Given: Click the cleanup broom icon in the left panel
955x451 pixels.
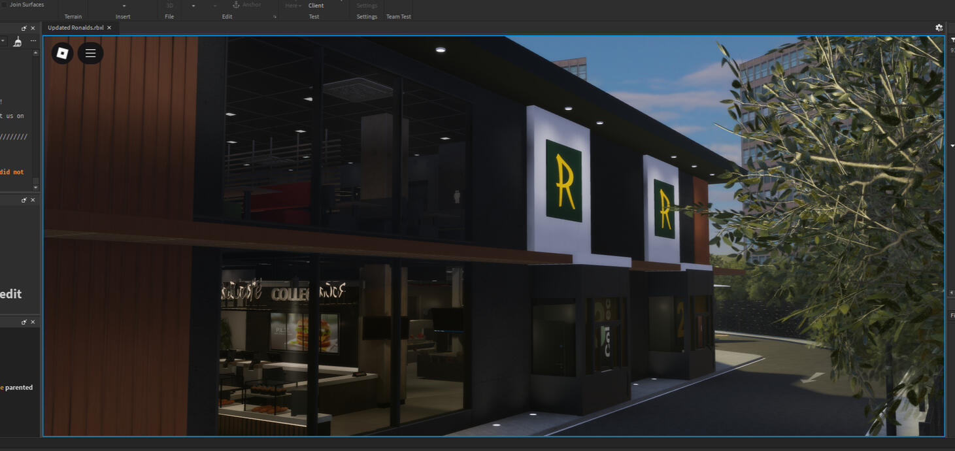Looking at the screenshot, I should click(x=17, y=41).
